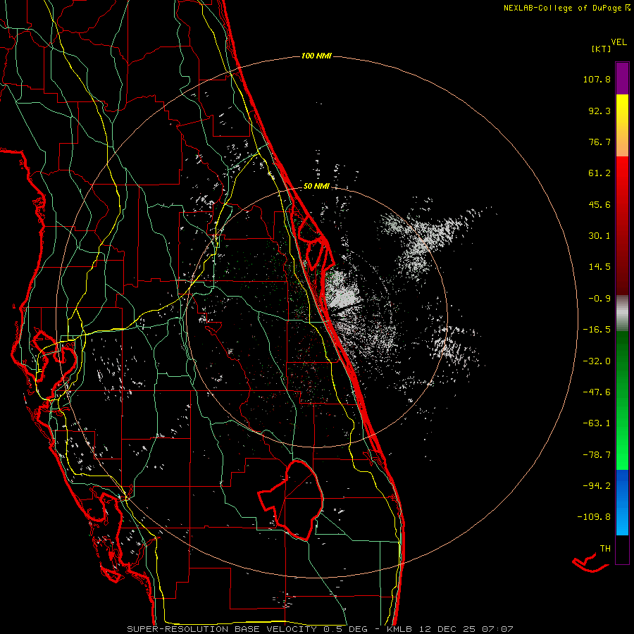Viewport: 634px width, 634px height.
Task: Select the 30.1 legend value
Action: (x=599, y=236)
